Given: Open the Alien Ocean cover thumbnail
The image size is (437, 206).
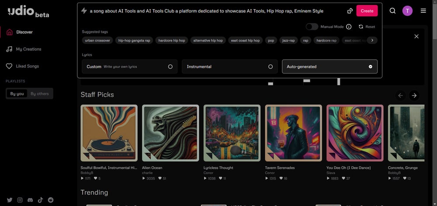Looking at the screenshot, I should [170, 133].
